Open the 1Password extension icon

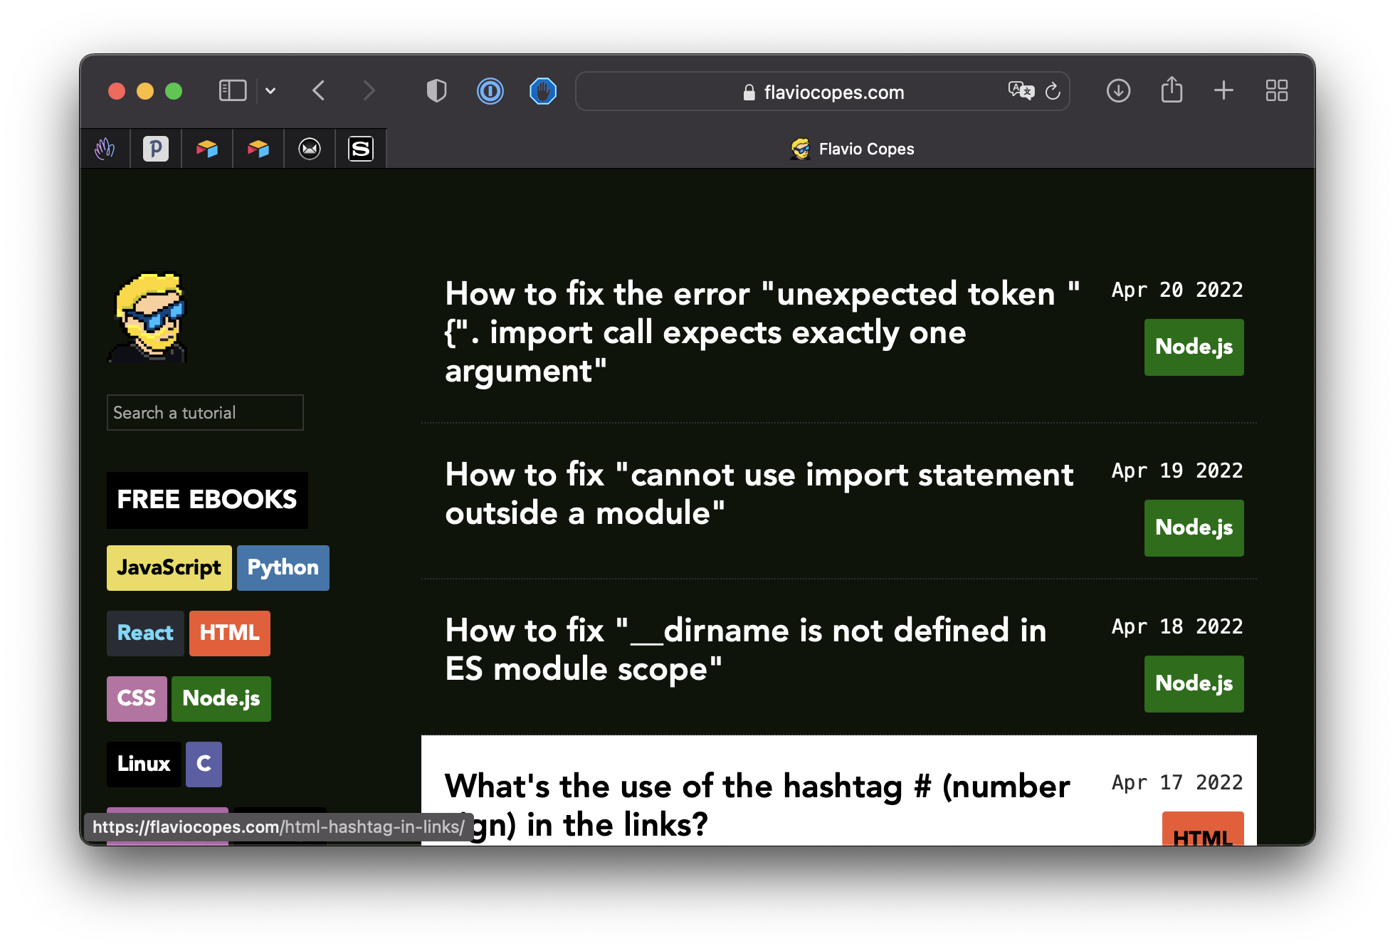(x=490, y=91)
